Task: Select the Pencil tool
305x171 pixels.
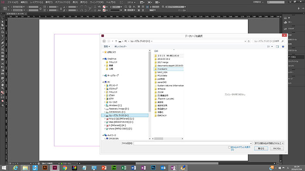Action: click(x=3, y=46)
